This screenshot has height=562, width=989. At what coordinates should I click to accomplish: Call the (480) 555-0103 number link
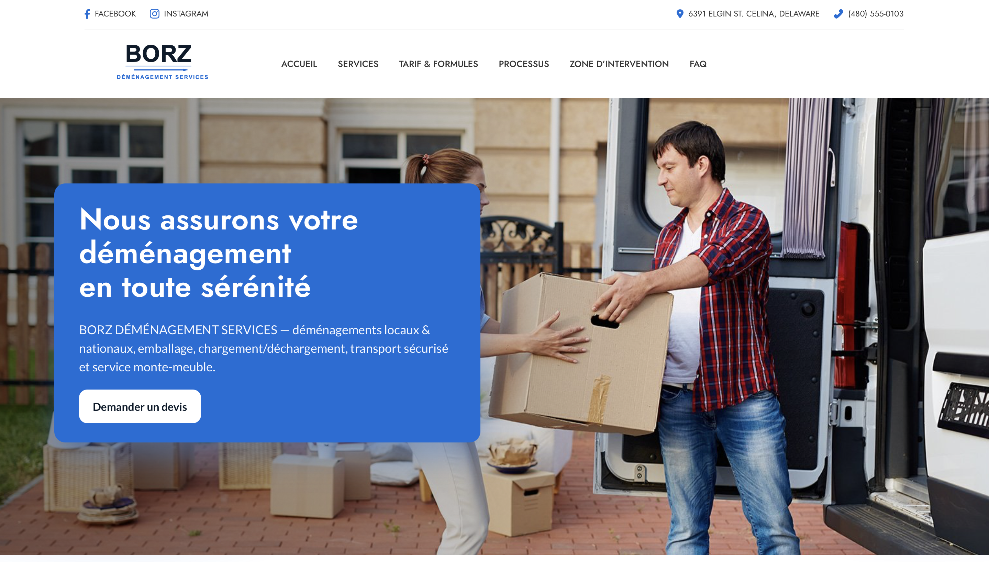point(876,14)
